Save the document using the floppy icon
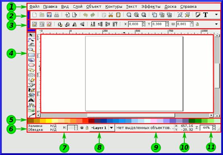This screenshot has width=223, height=155. (x=49, y=15)
